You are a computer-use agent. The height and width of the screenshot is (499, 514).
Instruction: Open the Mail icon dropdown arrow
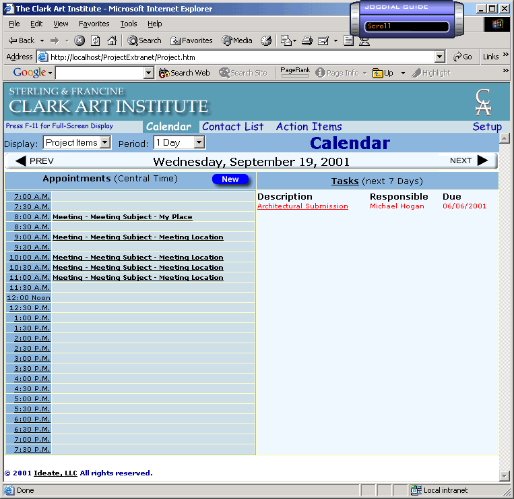pyautogui.click(x=294, y=40)
